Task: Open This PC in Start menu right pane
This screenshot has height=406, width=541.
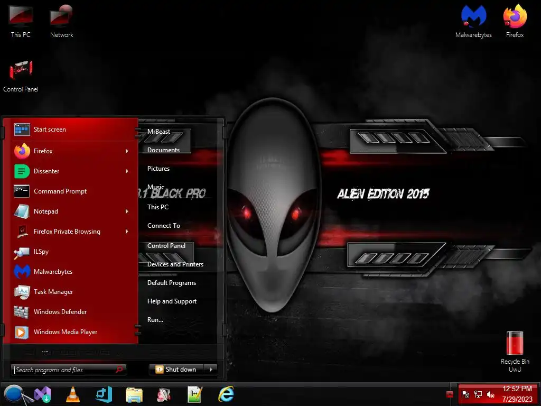Action: pos(158,207)
